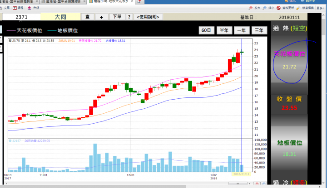The image size is (327, 188).
Task: Click the vertical scrollbar down arrow
Action: [323, 183]
